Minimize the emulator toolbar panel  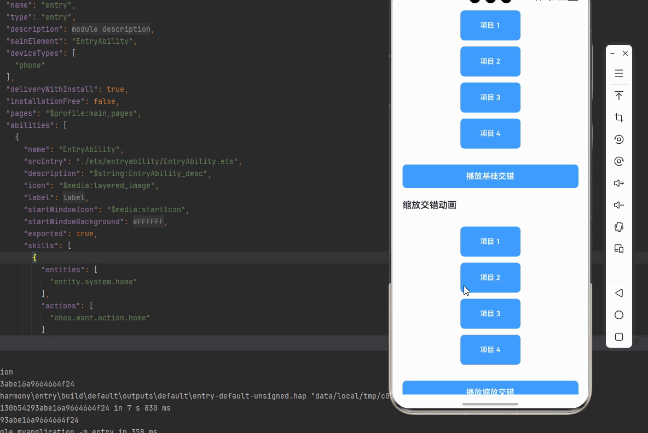tap(612, 53)
